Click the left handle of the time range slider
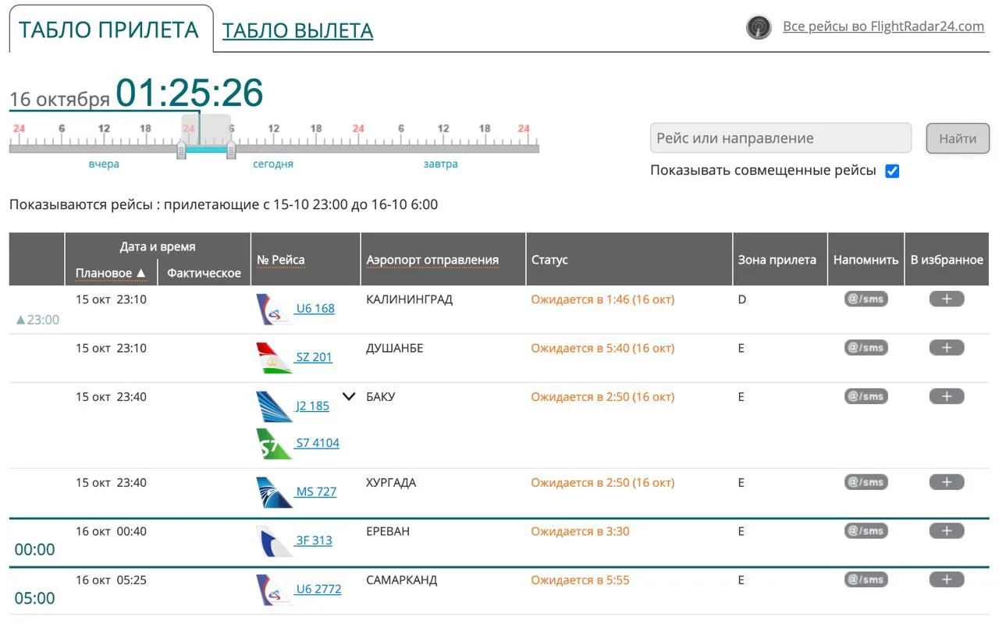The image size is (999, 624). 181,150
